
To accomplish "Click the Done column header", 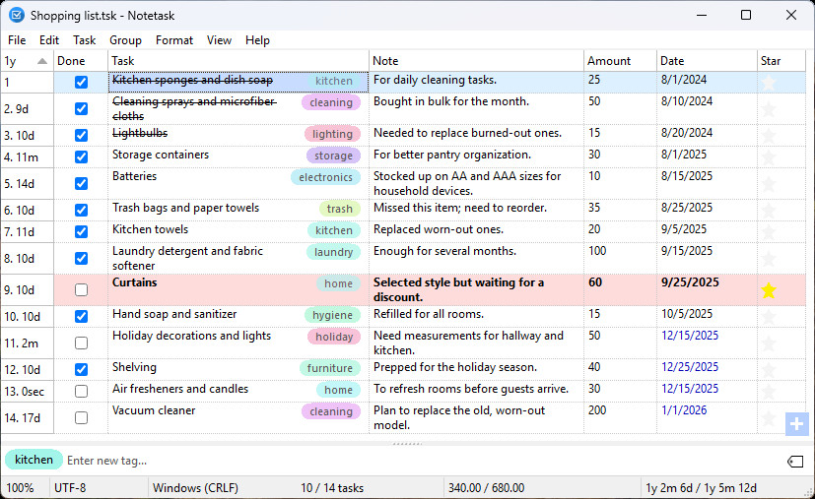I will (x=81, y=61).
